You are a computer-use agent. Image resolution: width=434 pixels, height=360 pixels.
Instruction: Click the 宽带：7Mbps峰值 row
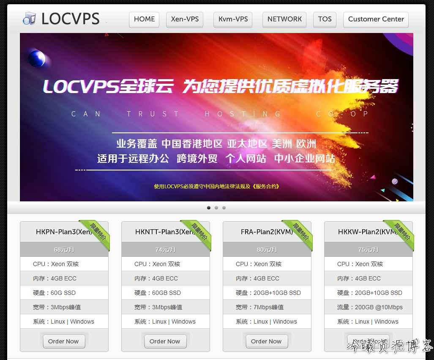click(267, 307)
